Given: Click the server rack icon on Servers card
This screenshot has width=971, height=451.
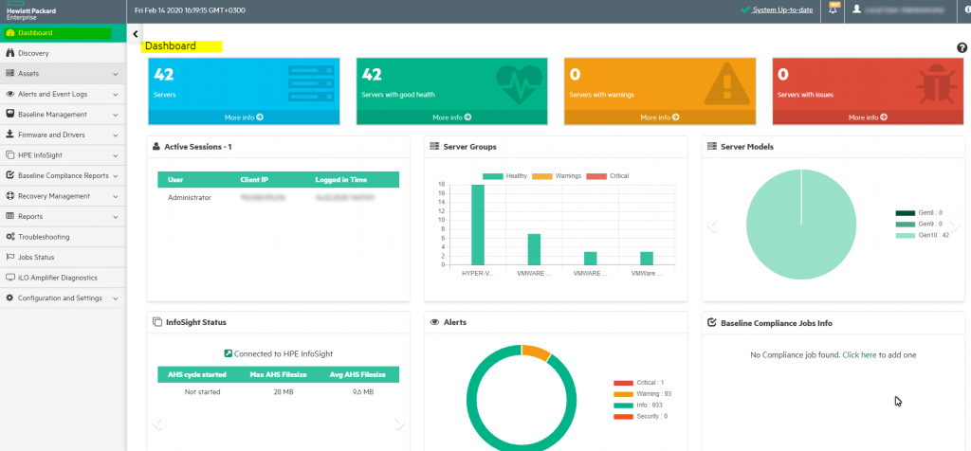Looking at the screenshot, I should coord(311,83).
